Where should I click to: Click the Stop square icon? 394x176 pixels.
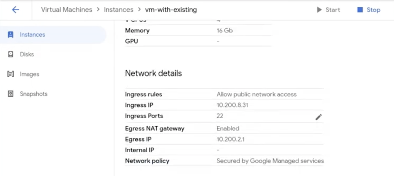tap(361, 10)
